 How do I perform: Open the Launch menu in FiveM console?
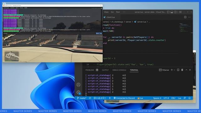point(12,8)
